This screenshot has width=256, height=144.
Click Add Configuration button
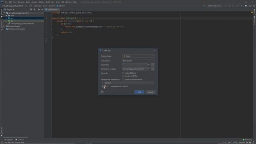215,6
